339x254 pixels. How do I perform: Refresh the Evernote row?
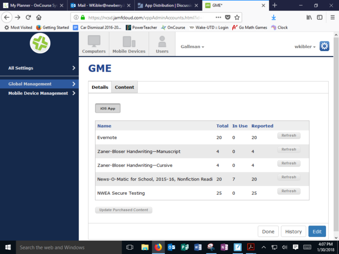(x=289, y=135)
